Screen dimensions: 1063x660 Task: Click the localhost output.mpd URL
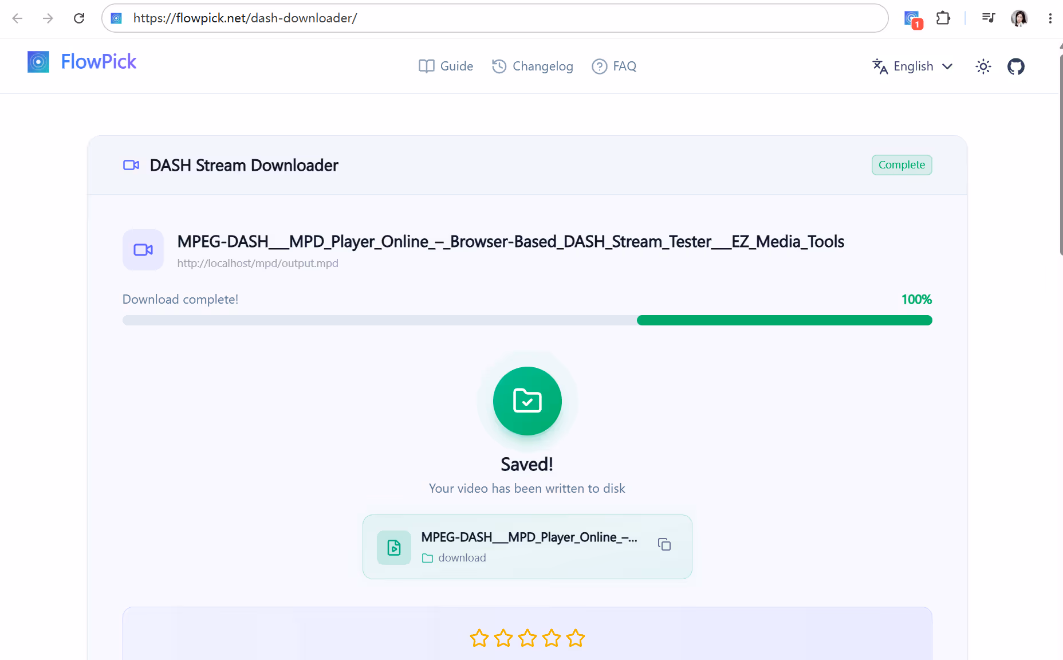click(x=258, y=264)
